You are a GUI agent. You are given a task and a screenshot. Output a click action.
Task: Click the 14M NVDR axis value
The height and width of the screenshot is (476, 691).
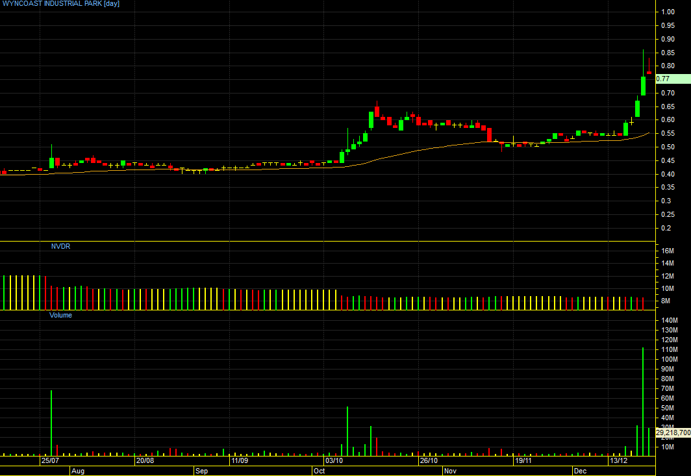click(668, 263)
